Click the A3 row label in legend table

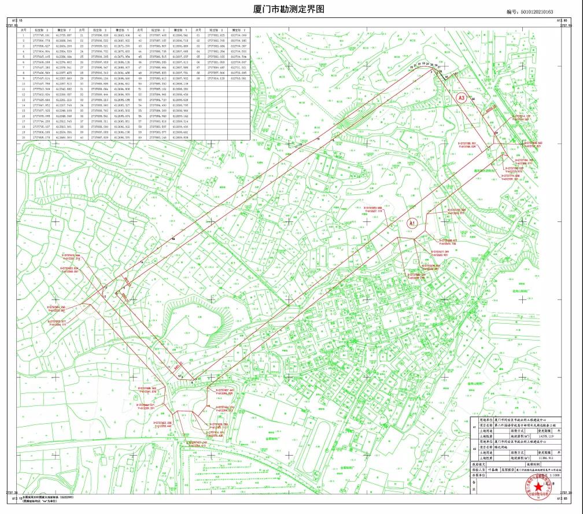(x=474, y=448)
